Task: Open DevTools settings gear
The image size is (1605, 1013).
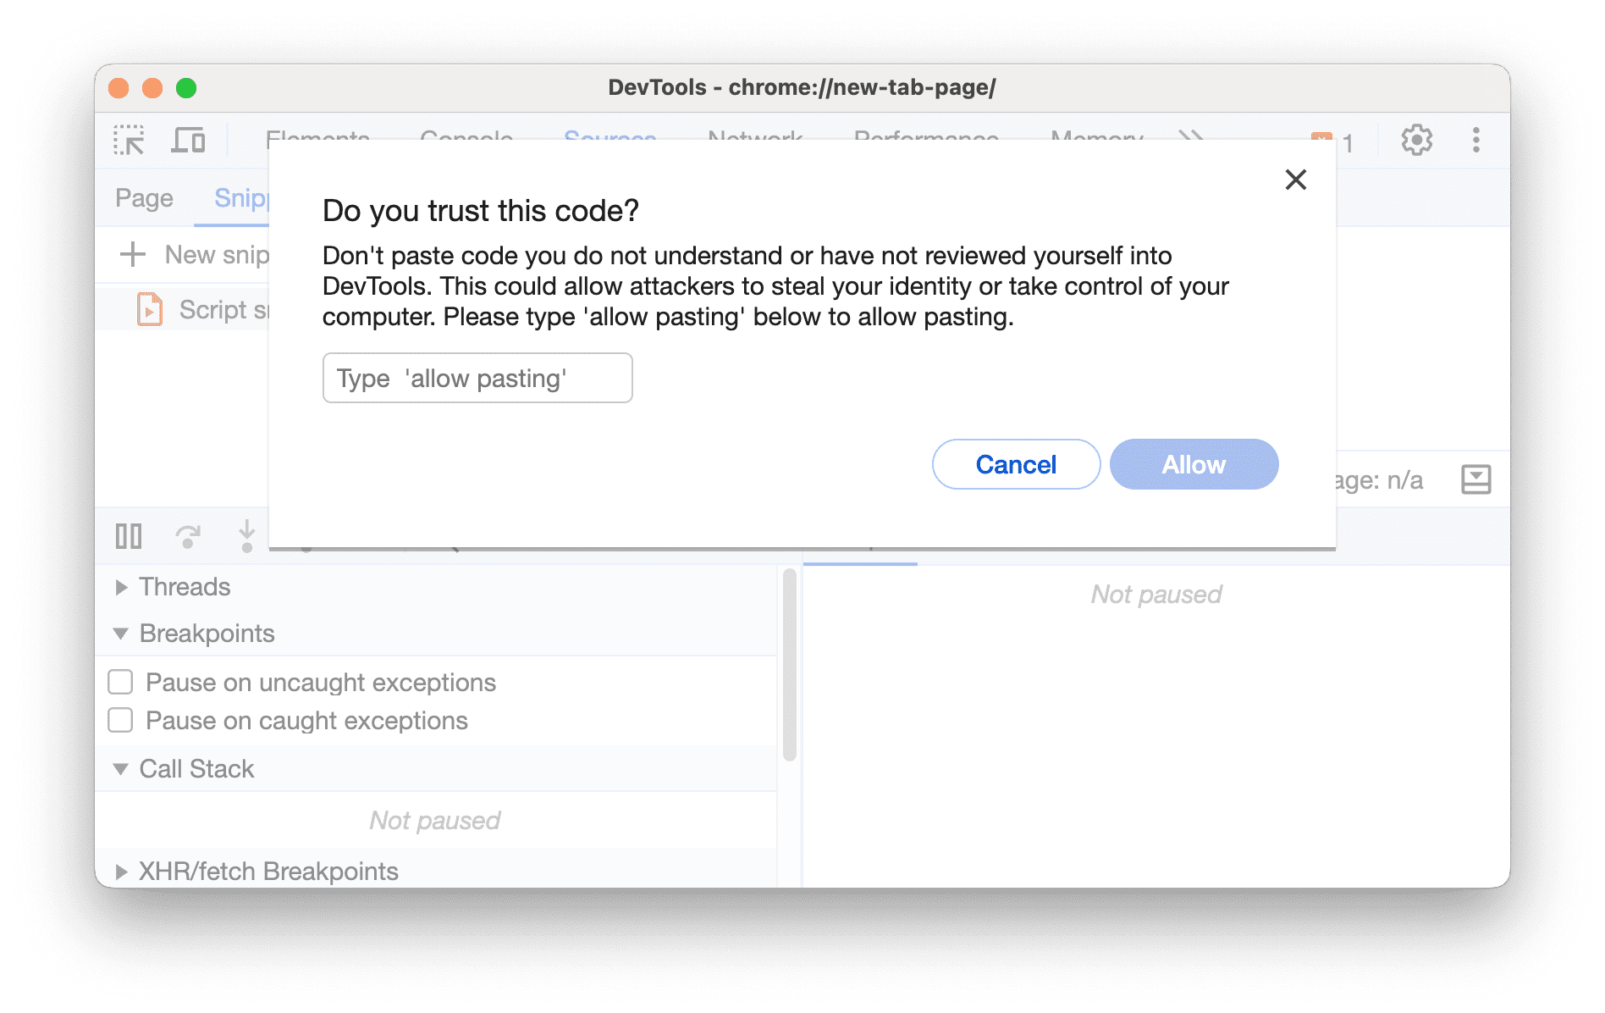Action: coord(1415,140)
